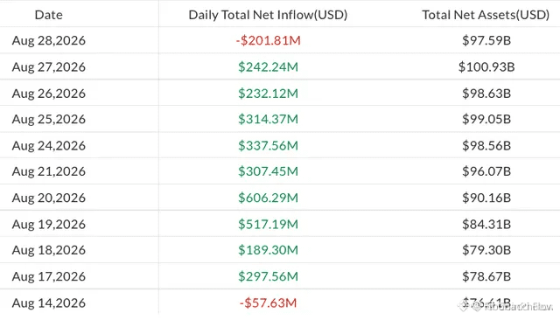Select the $97.59B net assets value
The width and height of the screenshot is (560, 320).
coord(486,40)
